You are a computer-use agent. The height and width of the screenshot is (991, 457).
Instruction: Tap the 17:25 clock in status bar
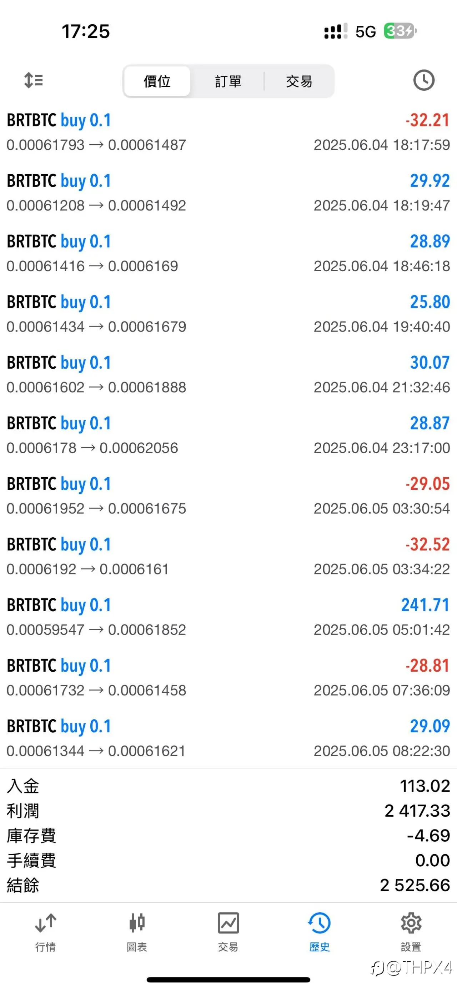click(86, 31)
